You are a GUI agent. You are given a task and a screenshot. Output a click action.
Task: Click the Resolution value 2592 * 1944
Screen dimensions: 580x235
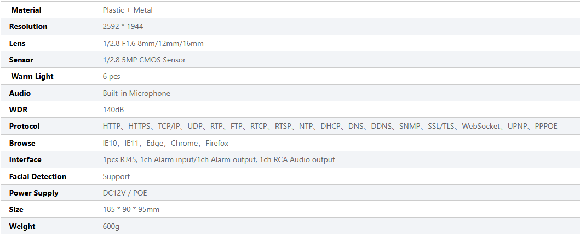coord(123,26)
